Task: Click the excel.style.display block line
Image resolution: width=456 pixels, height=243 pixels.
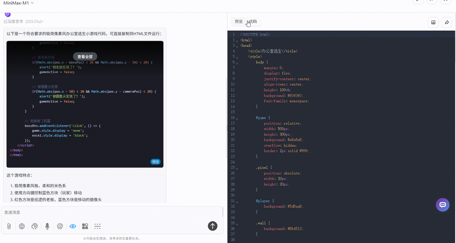Action: [x=60, y=135]
